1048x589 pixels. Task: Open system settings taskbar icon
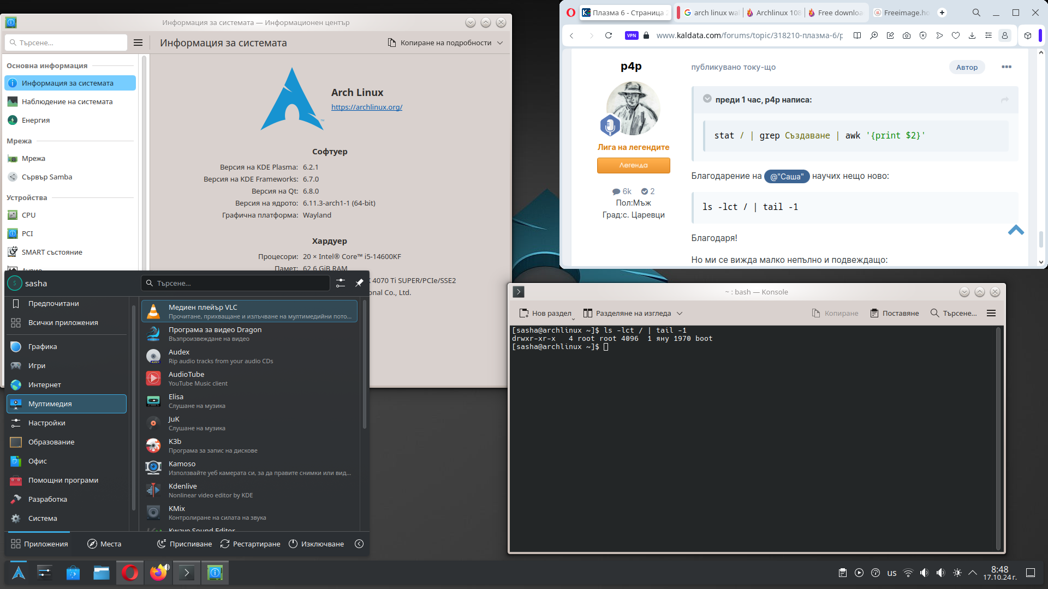click(45, 573)
